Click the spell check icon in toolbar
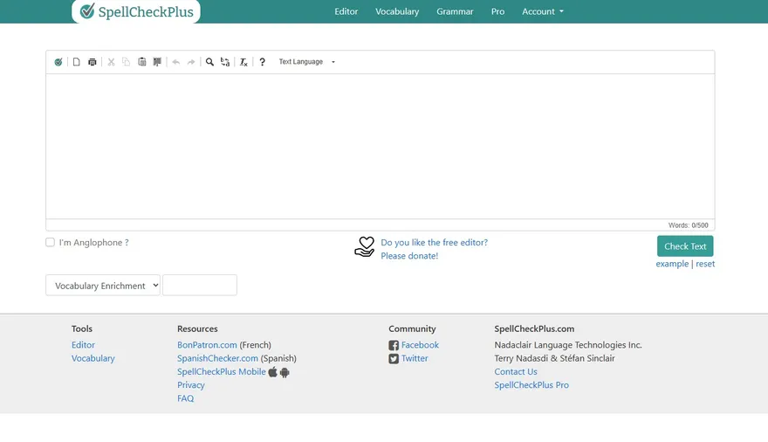 click(x=58, y=62)
